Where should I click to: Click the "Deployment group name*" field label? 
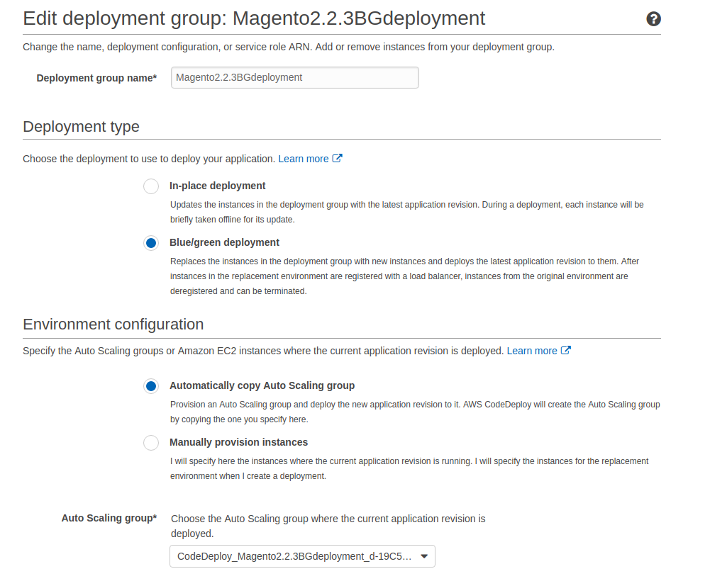click(x=96, y=78)
